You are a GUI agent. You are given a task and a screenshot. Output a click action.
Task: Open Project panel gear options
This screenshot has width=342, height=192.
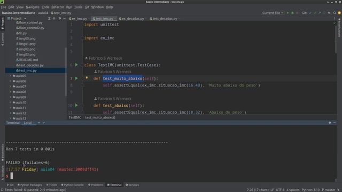click(x=60, y=19)
